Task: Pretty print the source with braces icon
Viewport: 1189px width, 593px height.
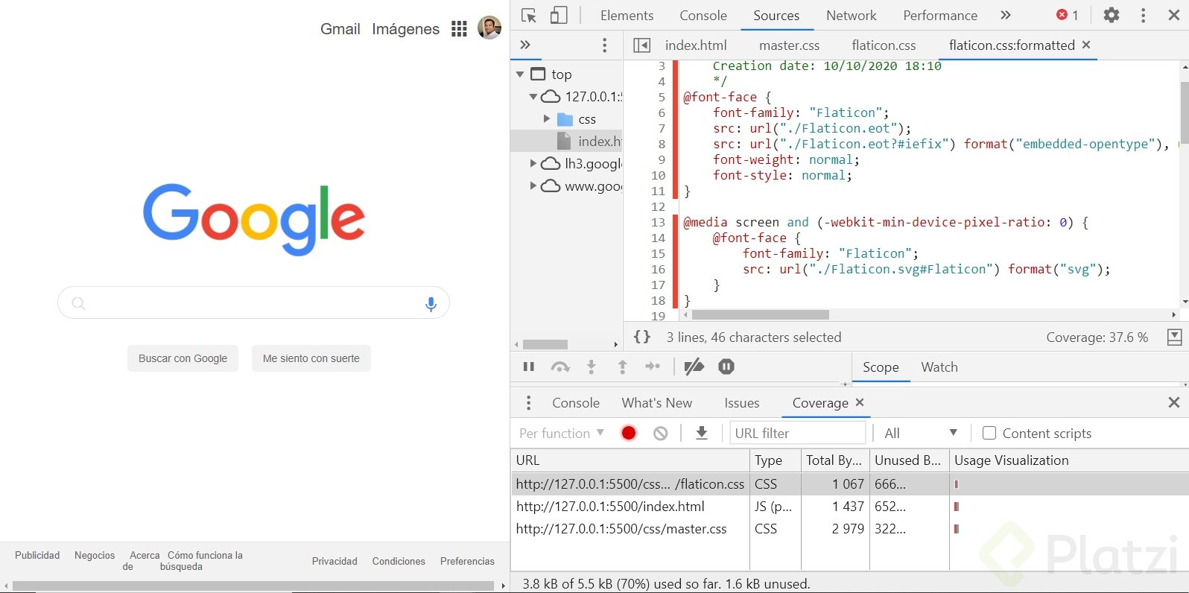Action: click(642, 337)
